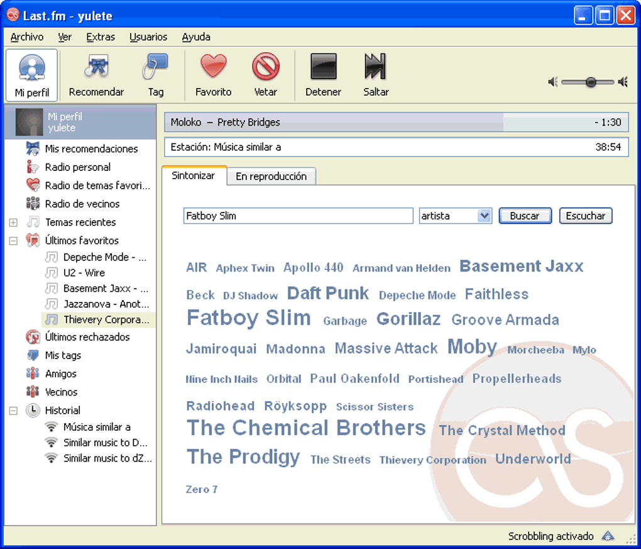This screenshot has width=641, height=549.
Task: Expand the Temas recientes tree node
Action: [x=13, y=223]
